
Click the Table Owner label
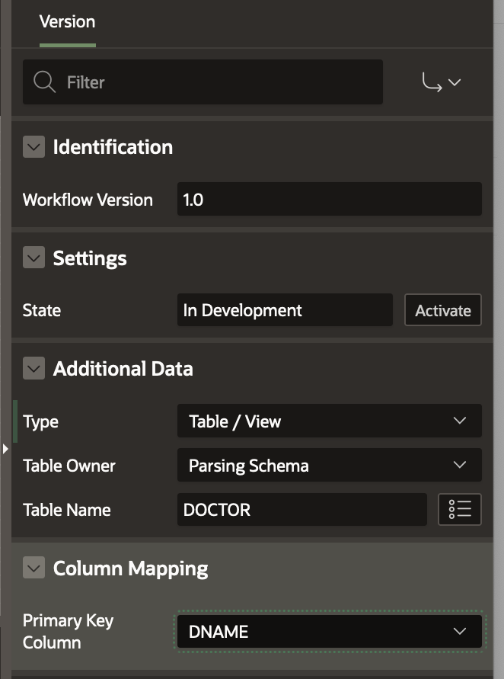pos(69,466)
